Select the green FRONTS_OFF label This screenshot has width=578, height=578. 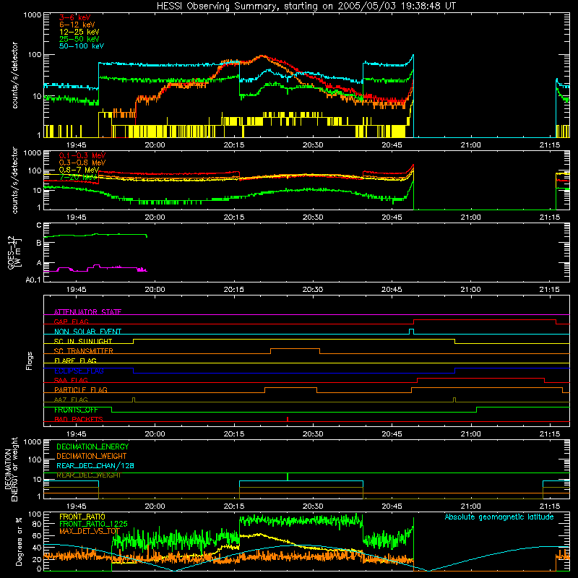tap(76, 410)
